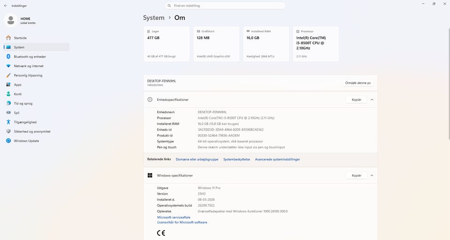Image resolution: width=450 pixels, height=240 pixels.
Task: Select Tilgængelighed in the sidebar
Action: point(25,122)
